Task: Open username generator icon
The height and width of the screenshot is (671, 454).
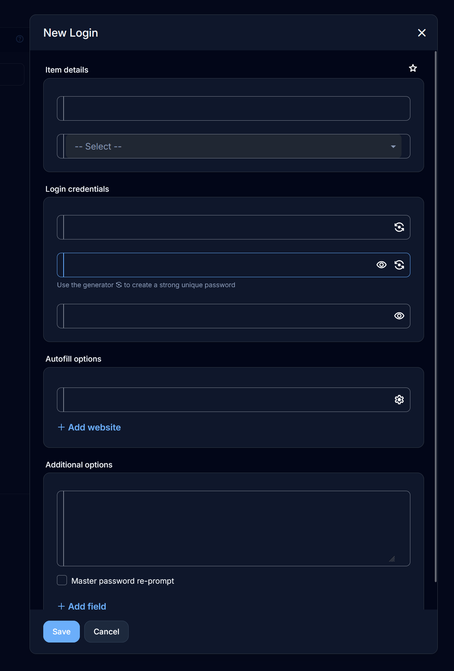Action: [399, 227]
